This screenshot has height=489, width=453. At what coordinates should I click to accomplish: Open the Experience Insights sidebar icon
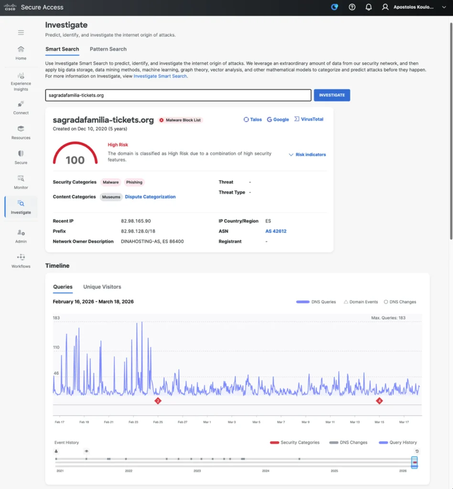click(21, 76)
